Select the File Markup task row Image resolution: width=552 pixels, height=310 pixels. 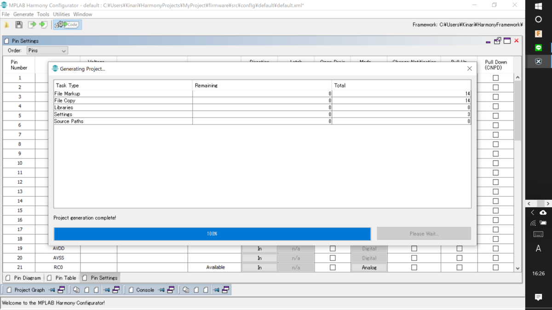262,94
